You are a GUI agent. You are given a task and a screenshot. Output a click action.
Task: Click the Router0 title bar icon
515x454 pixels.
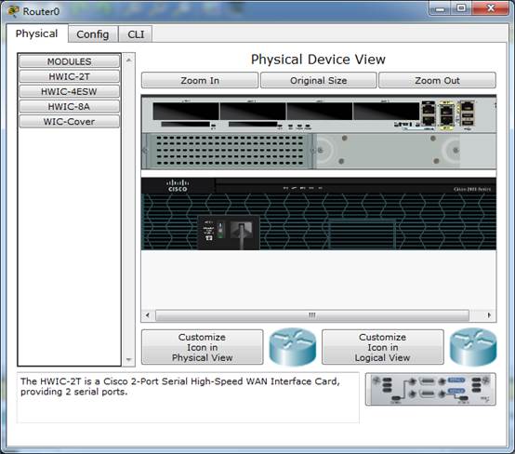coord(14,11)
